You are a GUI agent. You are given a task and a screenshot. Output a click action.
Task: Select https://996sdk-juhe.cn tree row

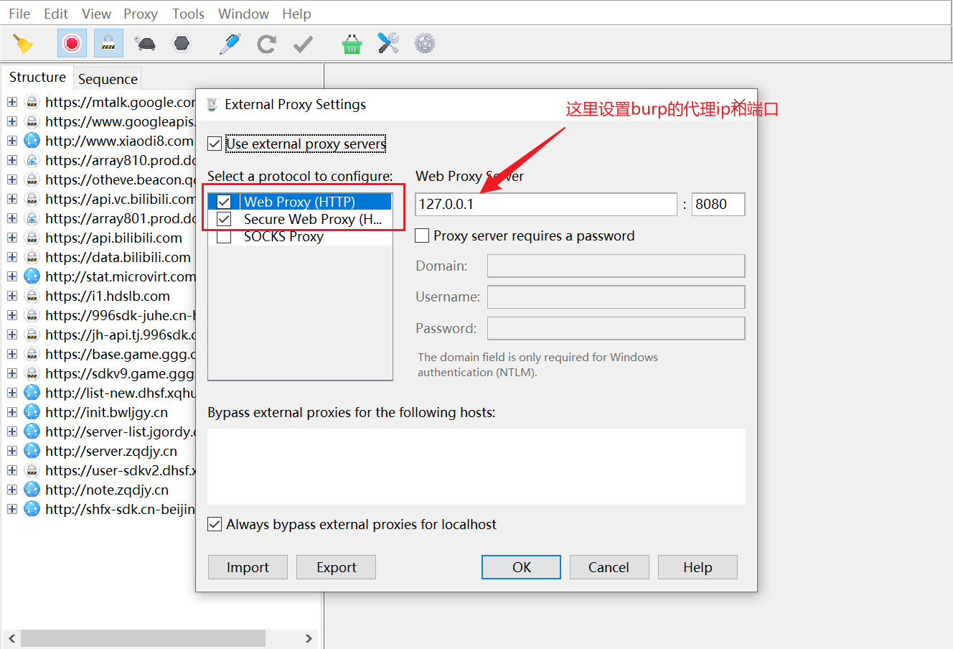pos(121,315)
